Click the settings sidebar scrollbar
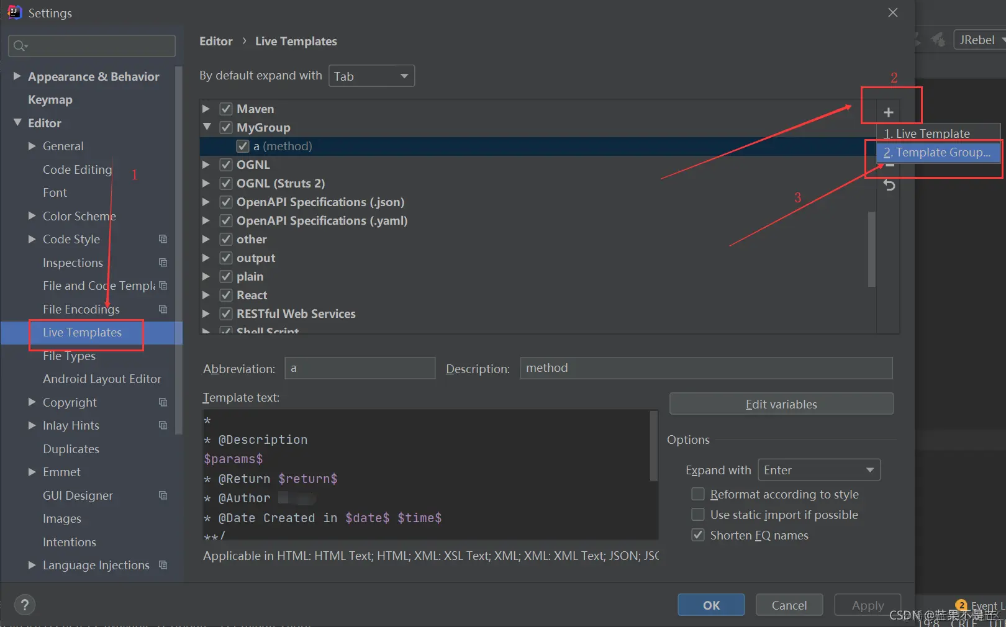1006x627 pixels. [x=179, y=250]
